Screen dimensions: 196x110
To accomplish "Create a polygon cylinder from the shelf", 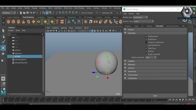I will (x=18, y=22).
